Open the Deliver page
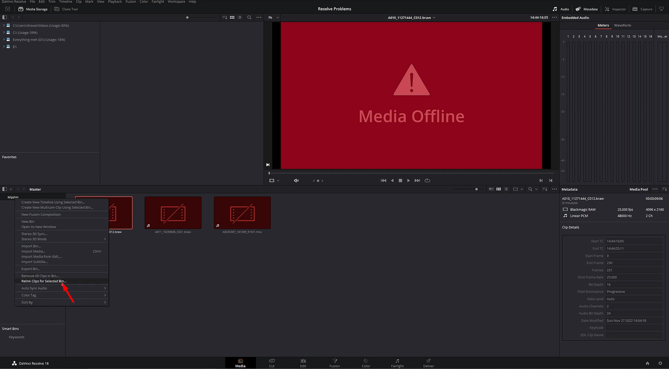669x369 pixels. 429,363
